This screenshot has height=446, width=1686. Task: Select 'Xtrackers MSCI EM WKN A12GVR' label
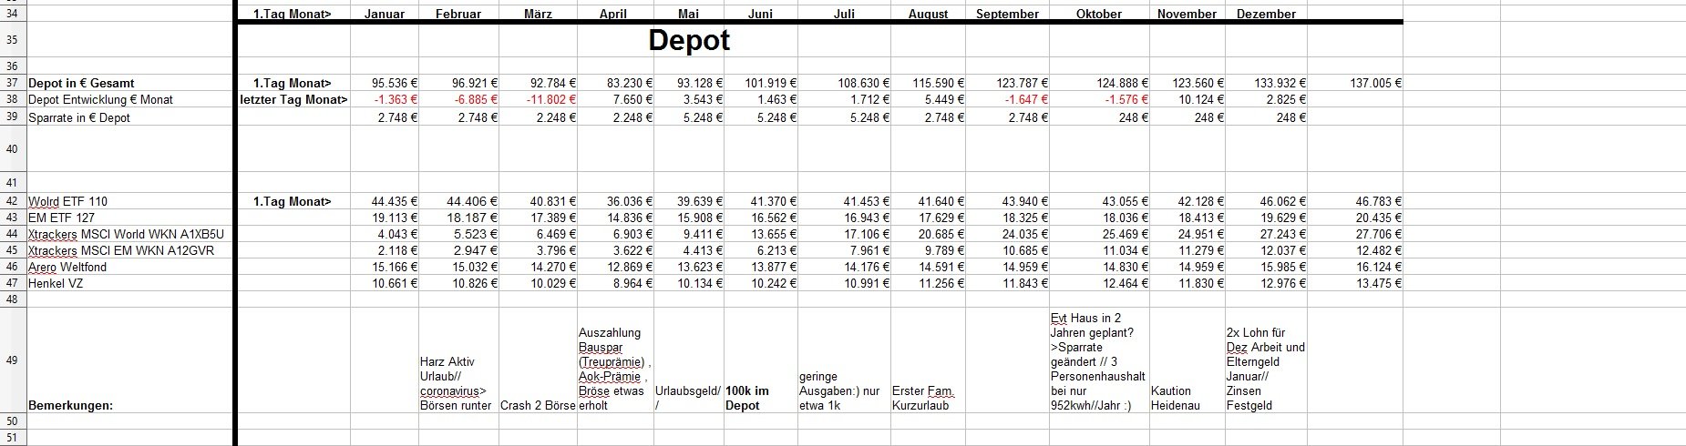(x=121, y=250)
